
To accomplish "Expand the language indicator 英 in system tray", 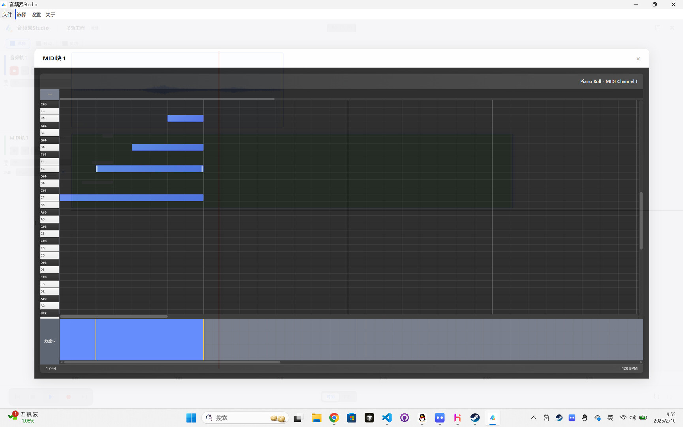I will [x=610, y=418].
